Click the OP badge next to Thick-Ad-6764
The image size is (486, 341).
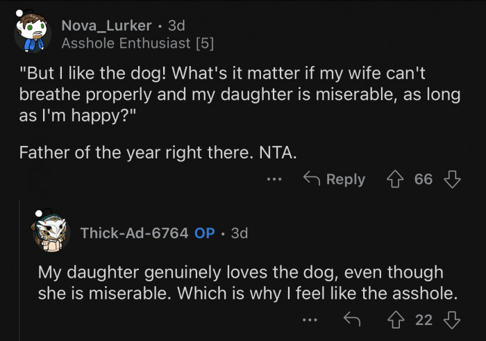[205, 233]
